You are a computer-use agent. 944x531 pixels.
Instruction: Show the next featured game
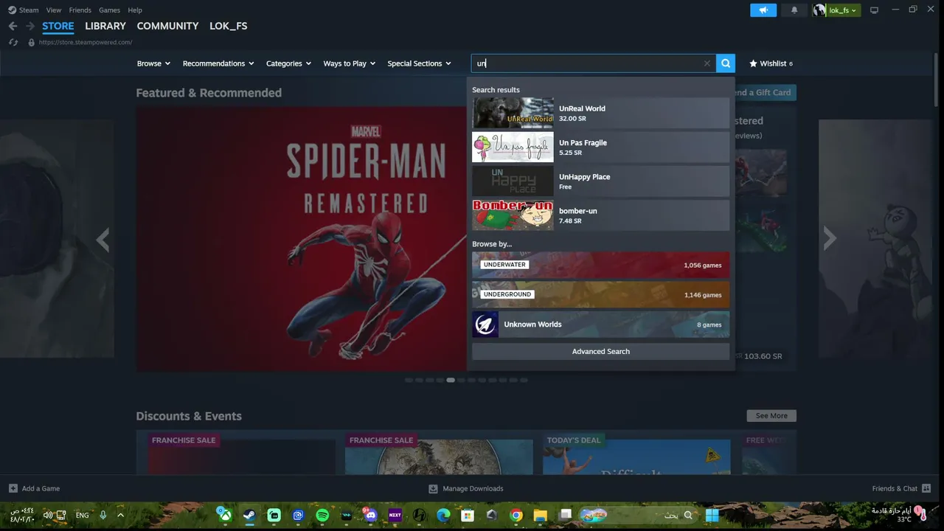point(830,238)
